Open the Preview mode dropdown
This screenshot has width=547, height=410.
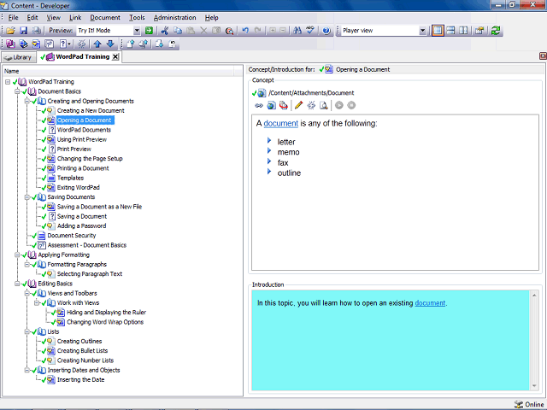tap(137, 31)
